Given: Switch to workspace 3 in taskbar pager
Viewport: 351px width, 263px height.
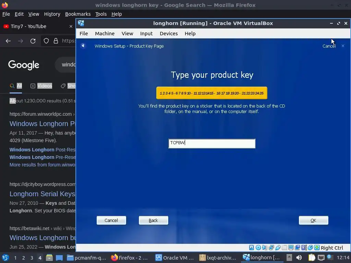Looking at the screenshot, I should pyautogui.click(x=32, y=258).
